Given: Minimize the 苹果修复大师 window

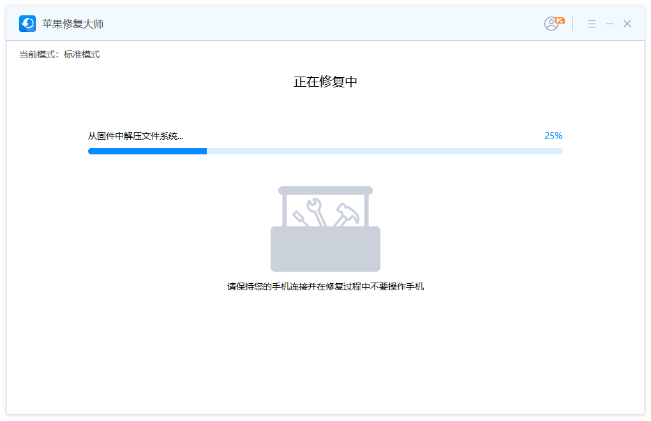Looking at the screenshot, I should point(610,24).
